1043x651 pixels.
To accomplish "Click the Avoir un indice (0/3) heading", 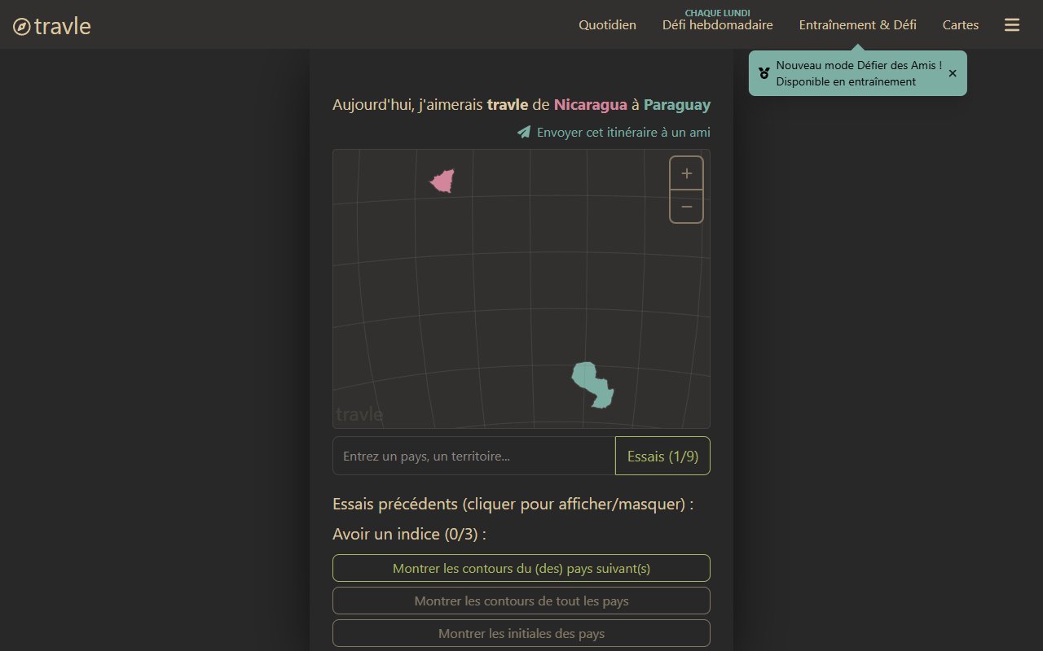I will pyautogui.click(x=409, y=535).
